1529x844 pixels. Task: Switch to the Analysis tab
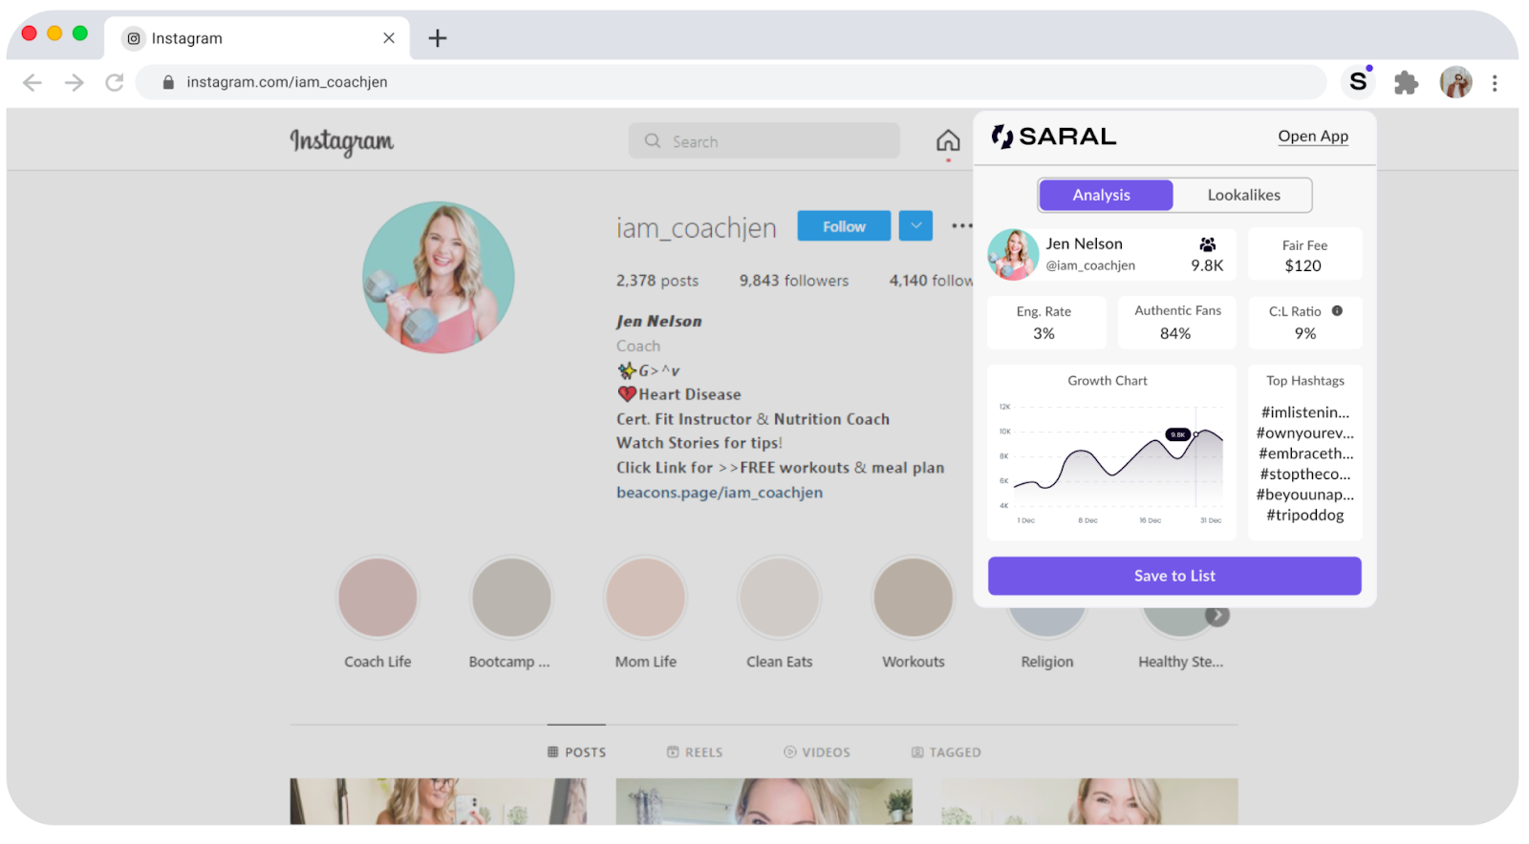pyautogui.click(x=1106, y=195)
